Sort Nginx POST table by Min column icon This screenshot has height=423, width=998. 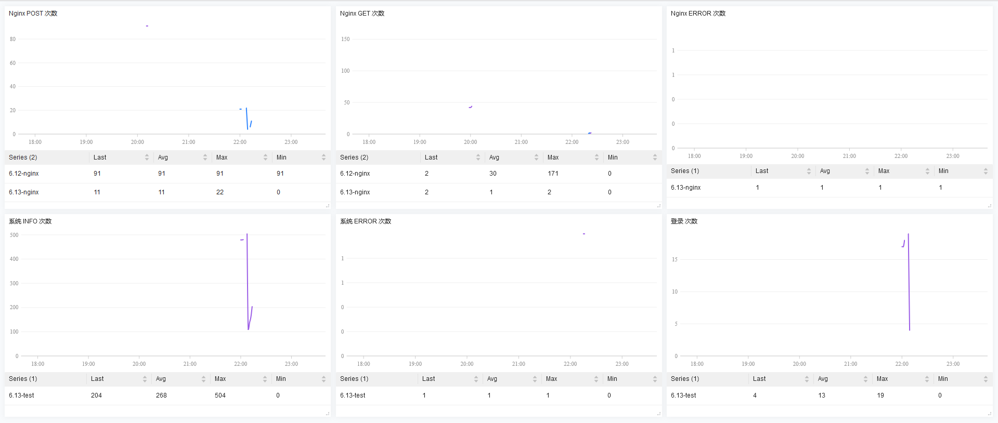(x=323, y=157)
